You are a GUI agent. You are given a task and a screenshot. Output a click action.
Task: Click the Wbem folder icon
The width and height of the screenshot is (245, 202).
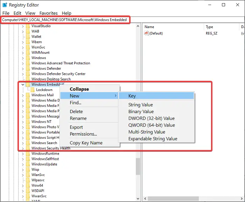click(x=28, y=42)
